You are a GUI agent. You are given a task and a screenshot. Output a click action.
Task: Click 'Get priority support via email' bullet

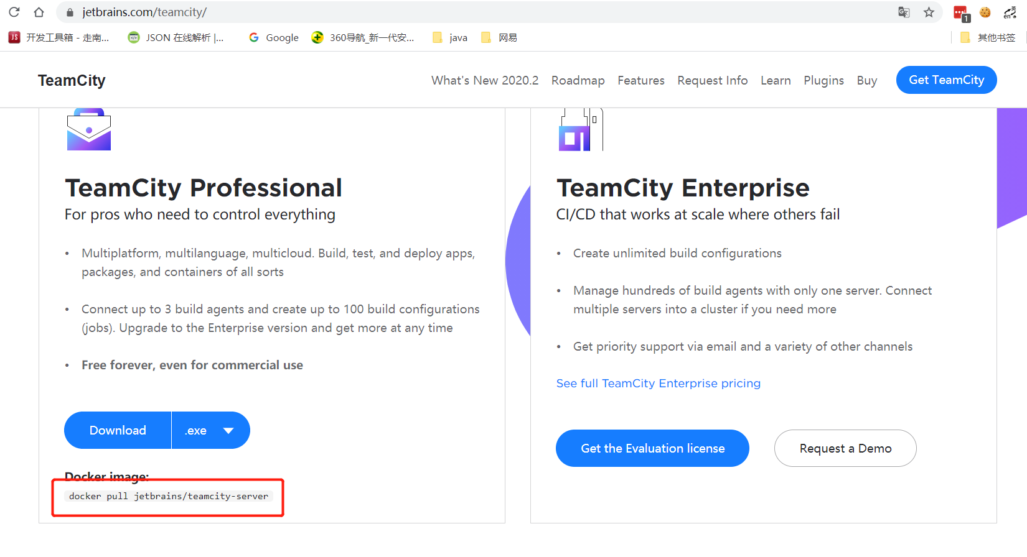point(743,346)
